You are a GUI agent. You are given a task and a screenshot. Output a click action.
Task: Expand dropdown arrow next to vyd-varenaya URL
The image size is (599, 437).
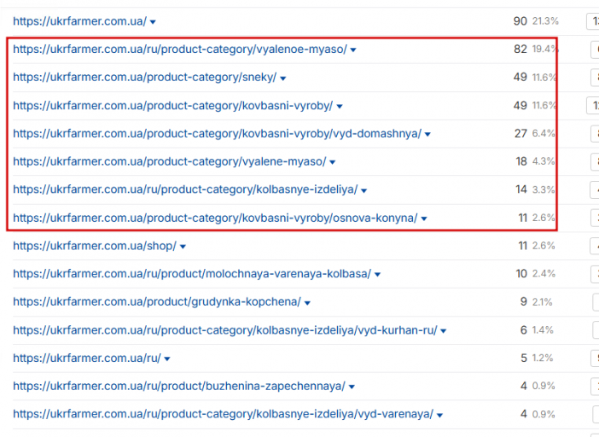click(440, 415)
